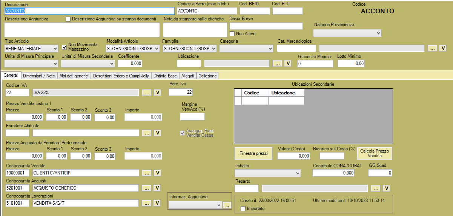Click the V button beside IVA 22% field
Image resolution: width=453 pixels, height=216 pixels.
[x=157, y=92]
